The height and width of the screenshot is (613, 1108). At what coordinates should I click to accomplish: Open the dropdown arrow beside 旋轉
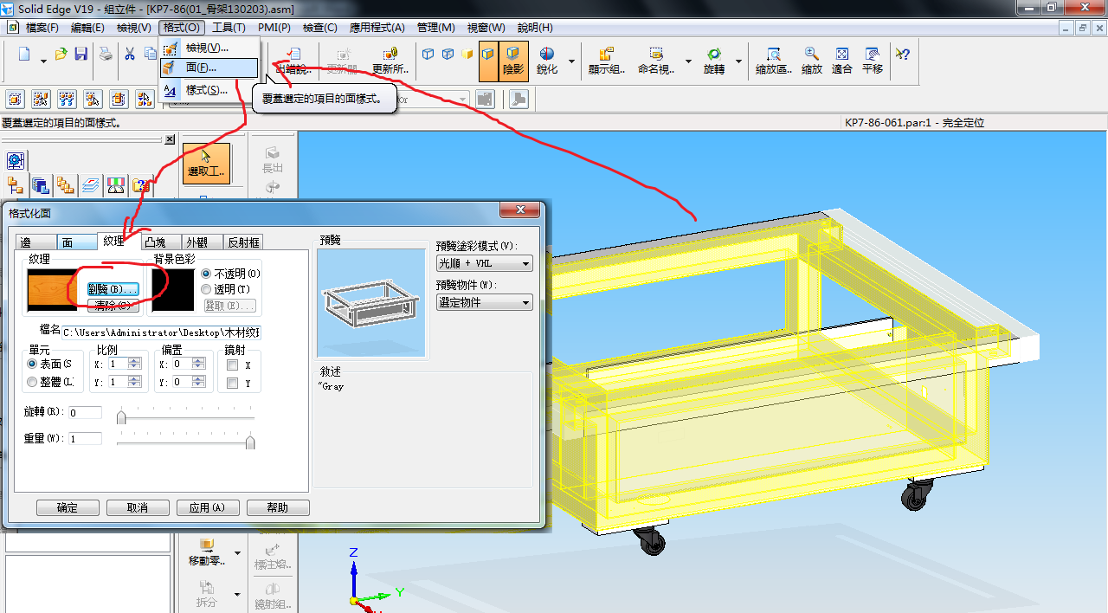pos(738,61)
